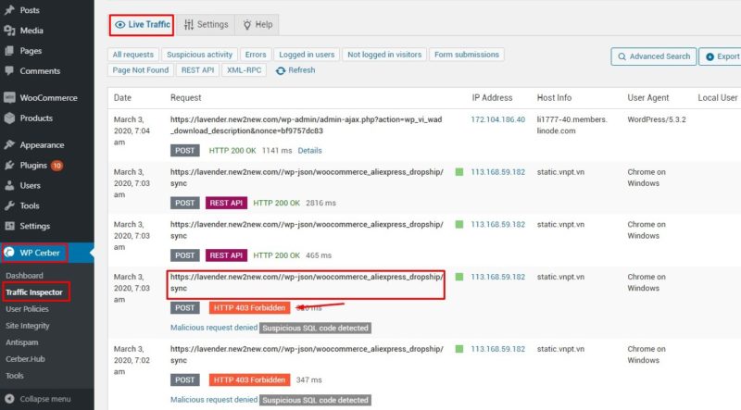Open Antispam submenu item
The height and width of the screenshot is (410, 741).
point(21,342)
